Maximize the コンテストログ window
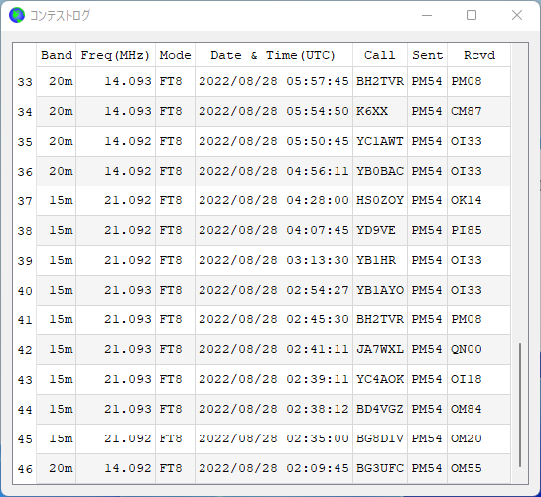Viewport: 541px width, 497px height. 472,15
